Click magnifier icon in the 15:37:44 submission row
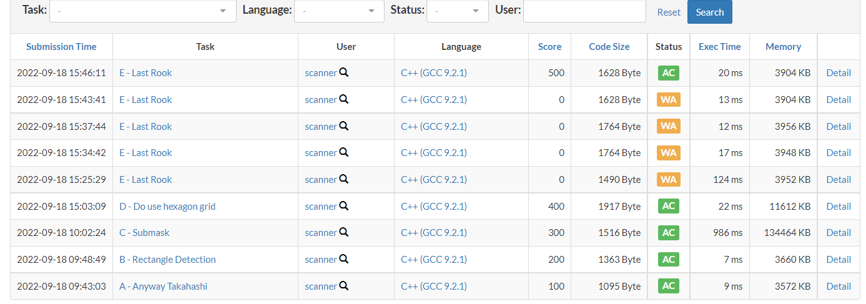This screenshot has height=304, width=866. (343, 126)
